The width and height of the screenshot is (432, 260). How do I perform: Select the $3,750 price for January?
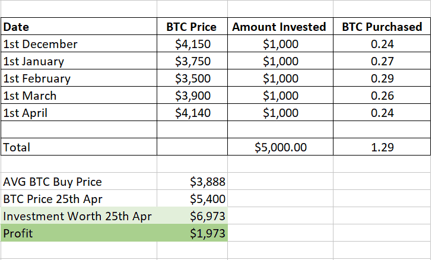tap(192, 61)
